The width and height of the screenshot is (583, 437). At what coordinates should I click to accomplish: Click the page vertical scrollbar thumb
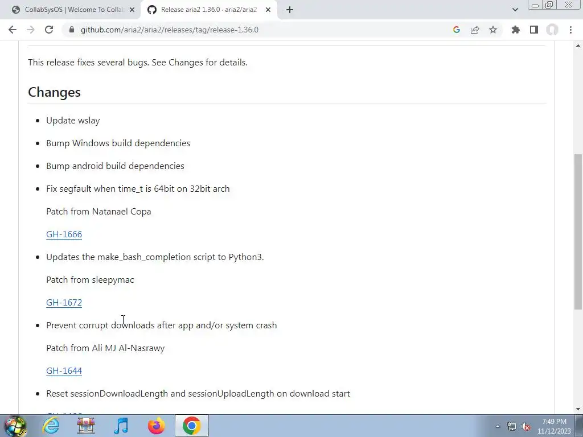578,232
